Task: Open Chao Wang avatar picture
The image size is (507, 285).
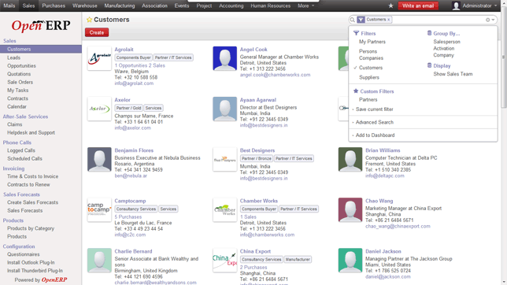Action: (x=350, y=209)
